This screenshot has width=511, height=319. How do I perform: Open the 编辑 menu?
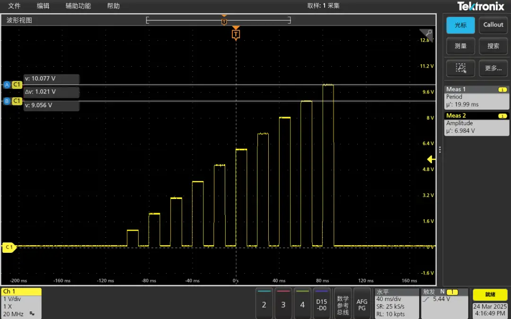(x=44, y=6)
